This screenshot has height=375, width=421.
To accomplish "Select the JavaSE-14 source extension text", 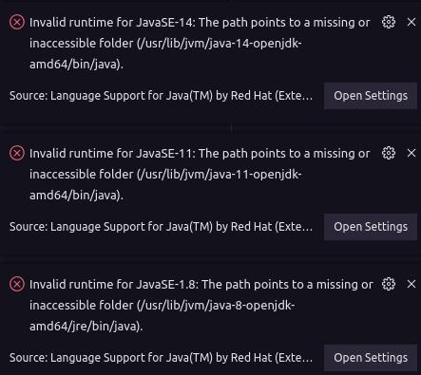I will pyautogui.click(x=161, y=96).
